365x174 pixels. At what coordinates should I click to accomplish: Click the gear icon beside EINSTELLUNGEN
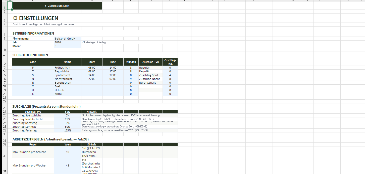click(15, 18)
